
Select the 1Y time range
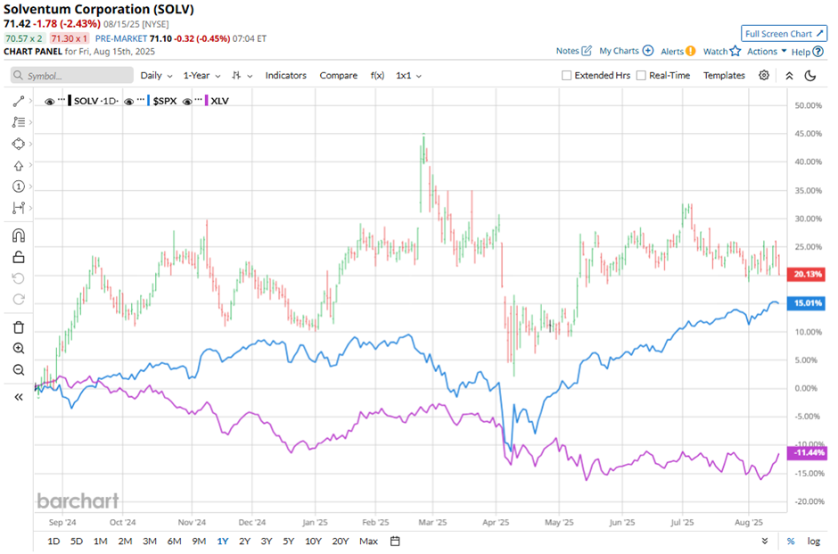(x=222, y=542)
